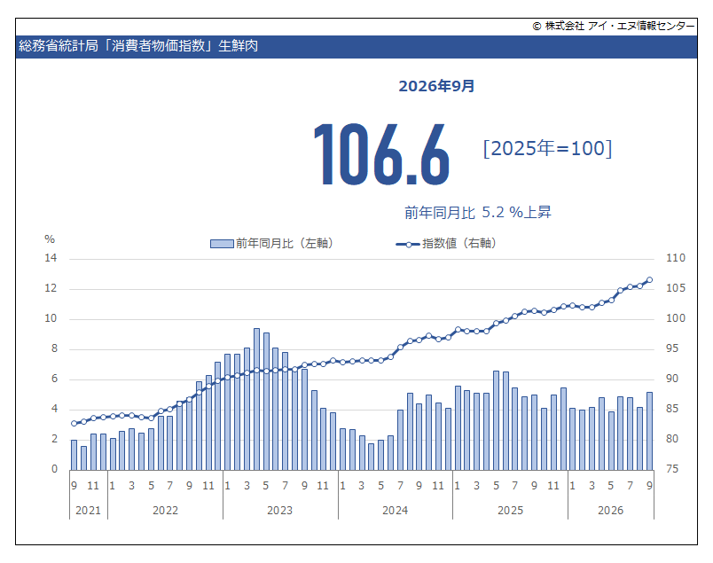This screenshot has width=713, height=563.
Task: Click the text 前年同月比 5.2 %上昇
Action: coord(477,213)
